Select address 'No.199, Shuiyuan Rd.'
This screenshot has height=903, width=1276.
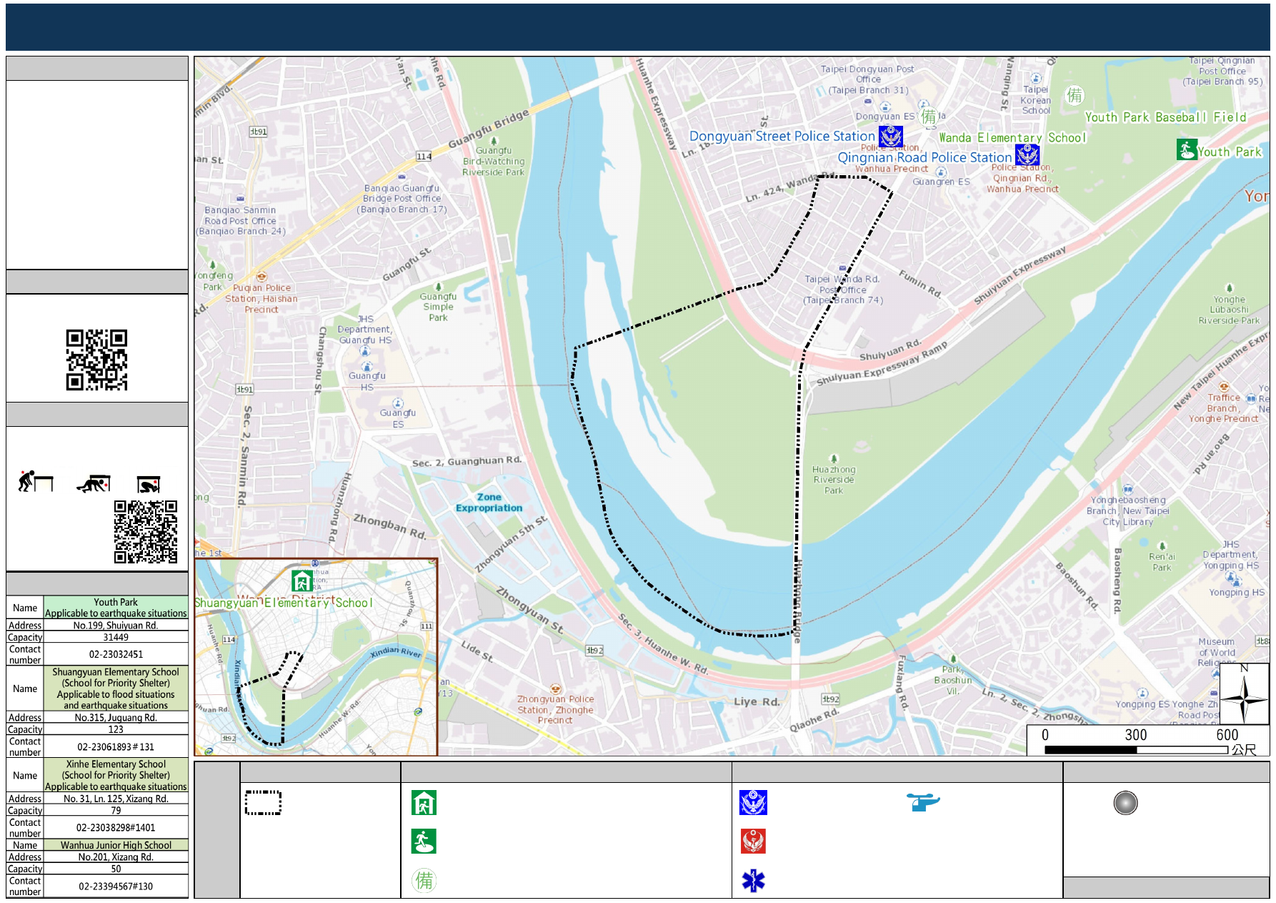[x=116, y=625]
